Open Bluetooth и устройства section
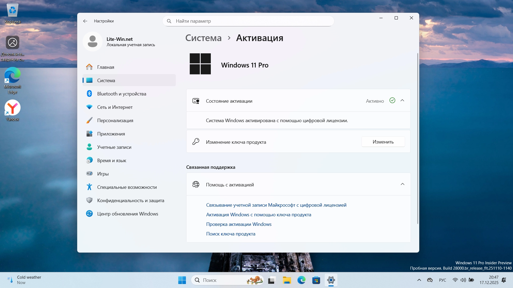 tap(122, 94)
